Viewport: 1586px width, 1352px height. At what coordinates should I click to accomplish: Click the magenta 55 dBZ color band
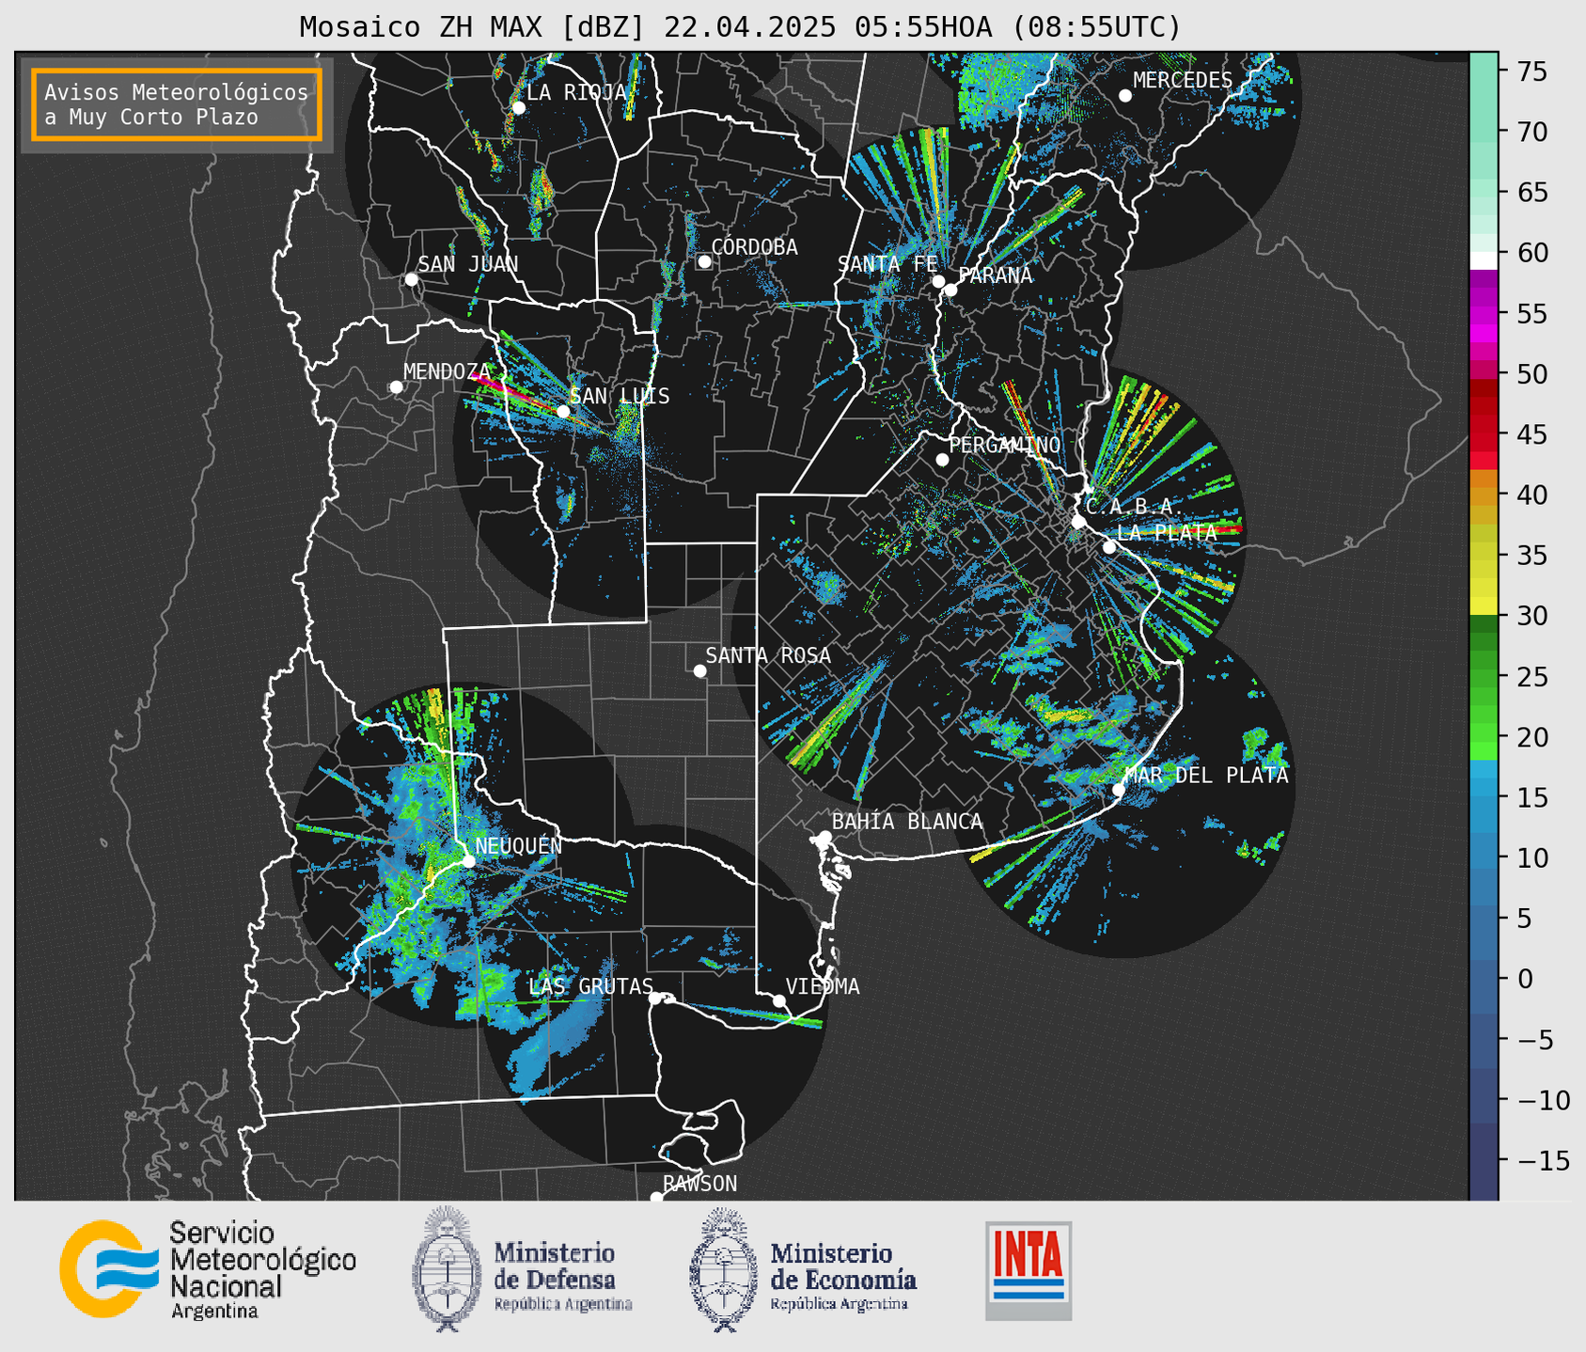click(x=1484, y=314)
